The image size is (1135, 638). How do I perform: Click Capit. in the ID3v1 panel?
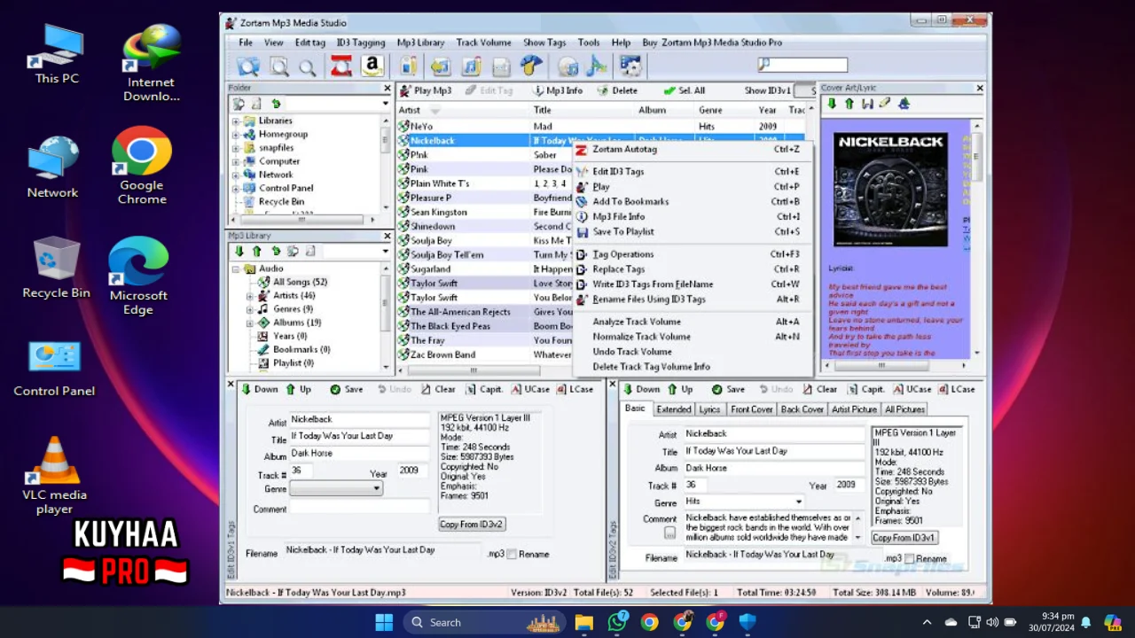click(x=484, y=389)
